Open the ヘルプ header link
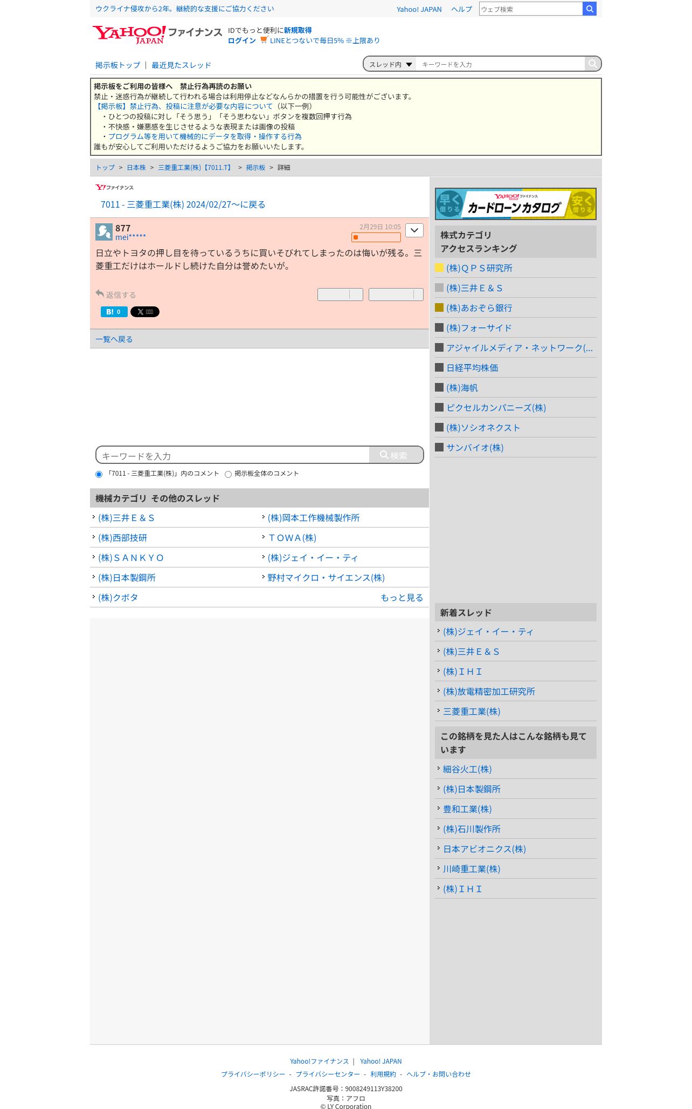Screen dimensions: 692x1109 point(461,9)
